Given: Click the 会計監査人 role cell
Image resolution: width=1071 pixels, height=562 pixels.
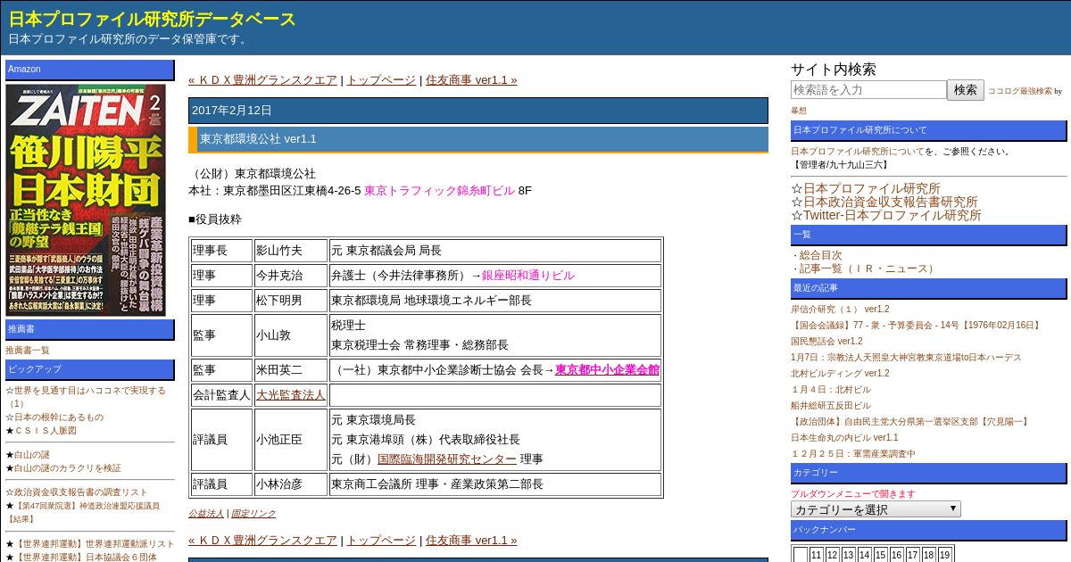Looking at the screenshot, I should [x=221, y=395].
